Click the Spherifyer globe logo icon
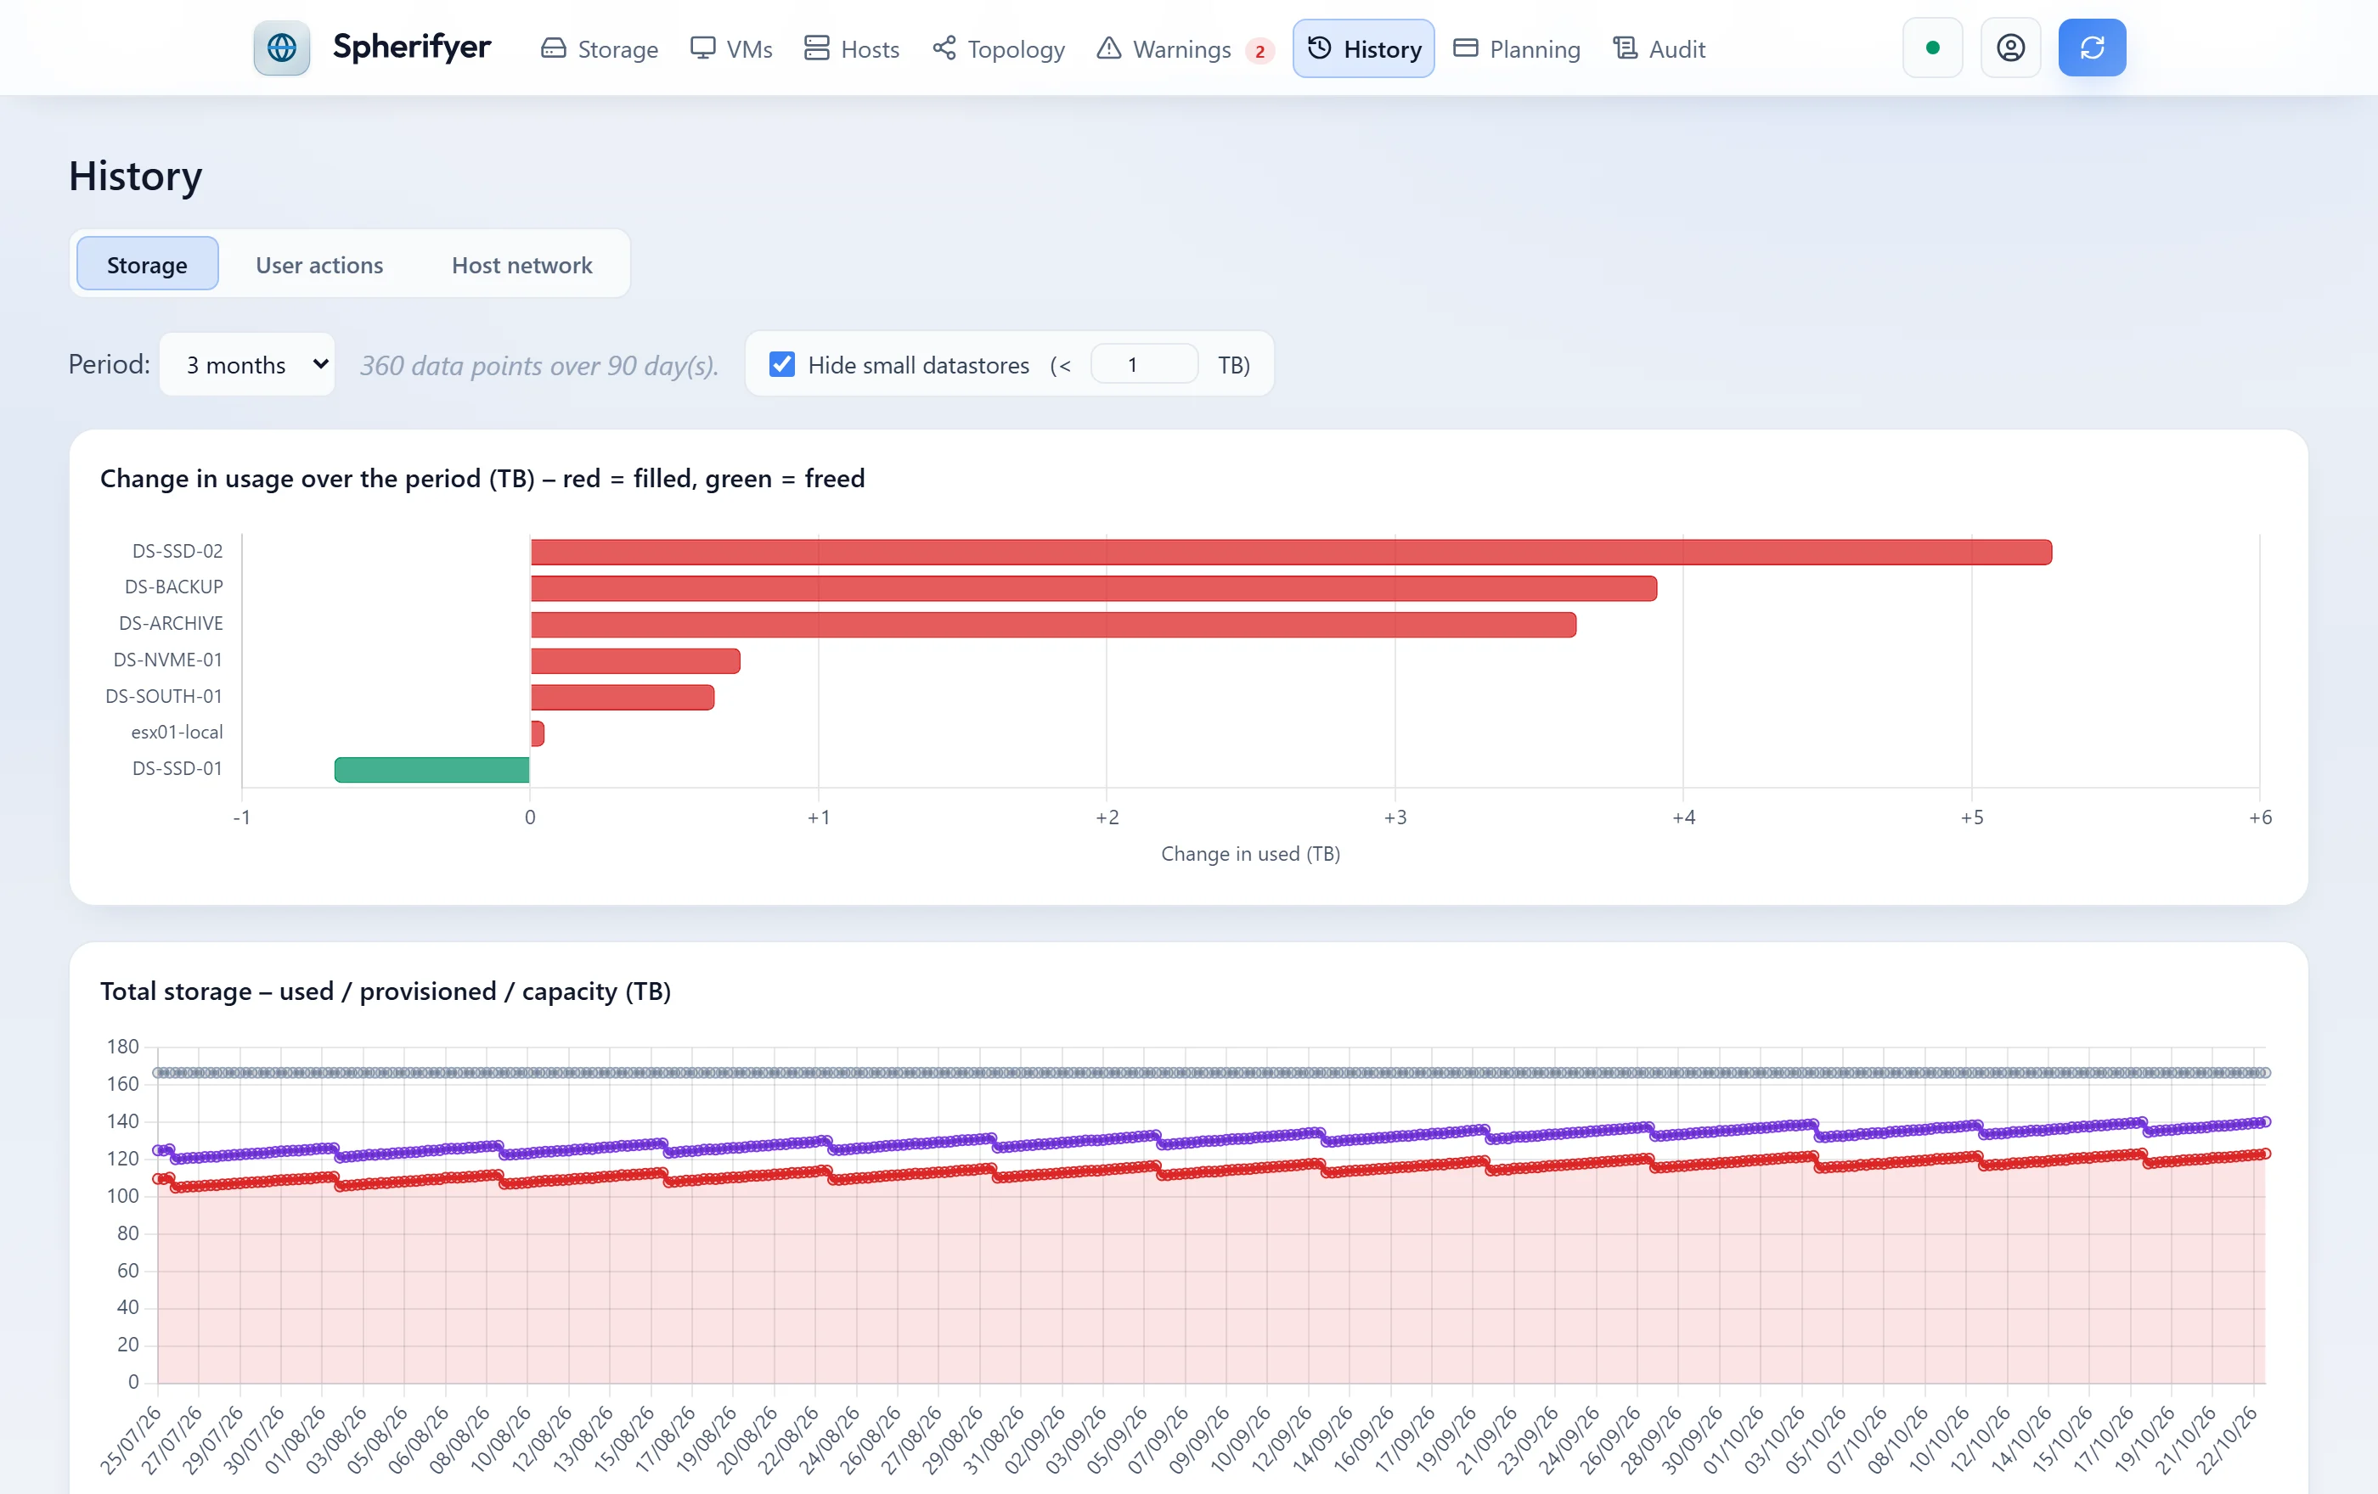Image resolution: width=2378 pixels, height=1494 pixels. [x=281, y=48]
